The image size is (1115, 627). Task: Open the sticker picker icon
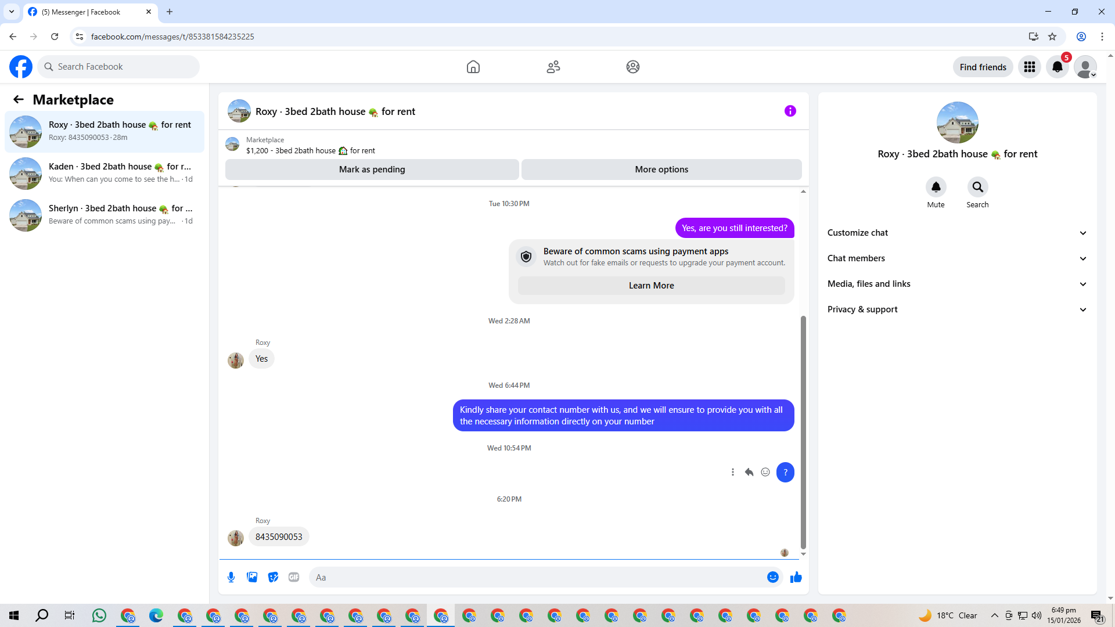273,577
